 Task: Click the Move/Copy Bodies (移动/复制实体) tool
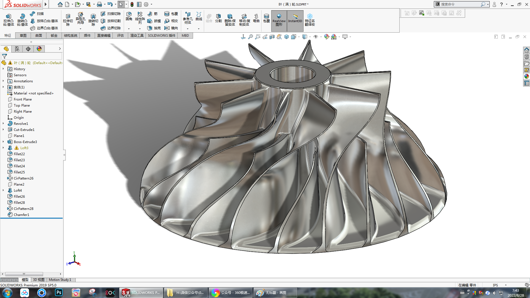[x=244, y=20]
